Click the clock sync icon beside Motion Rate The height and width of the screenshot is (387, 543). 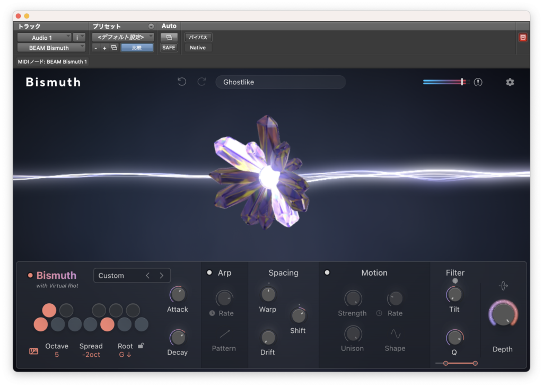coord(379,313)
